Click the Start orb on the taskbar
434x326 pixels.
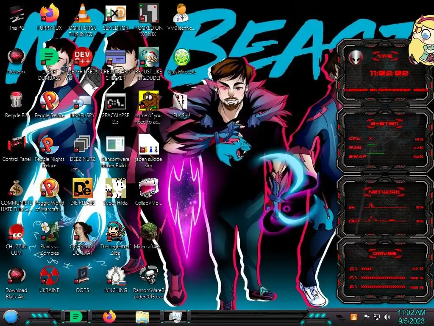(11, 317)
